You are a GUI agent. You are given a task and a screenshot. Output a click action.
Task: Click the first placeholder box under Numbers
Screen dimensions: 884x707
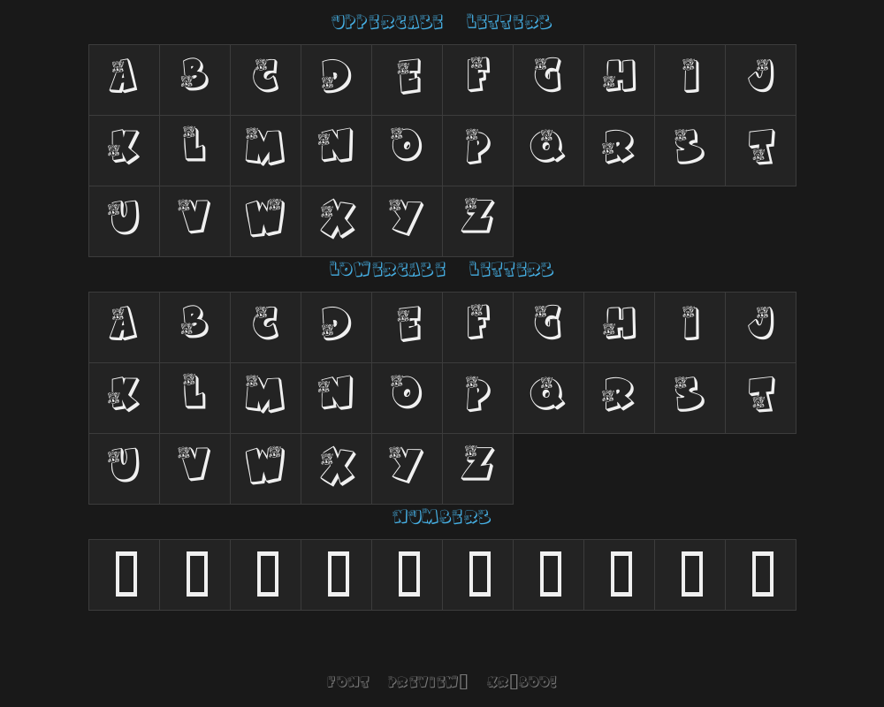(126, 574)
